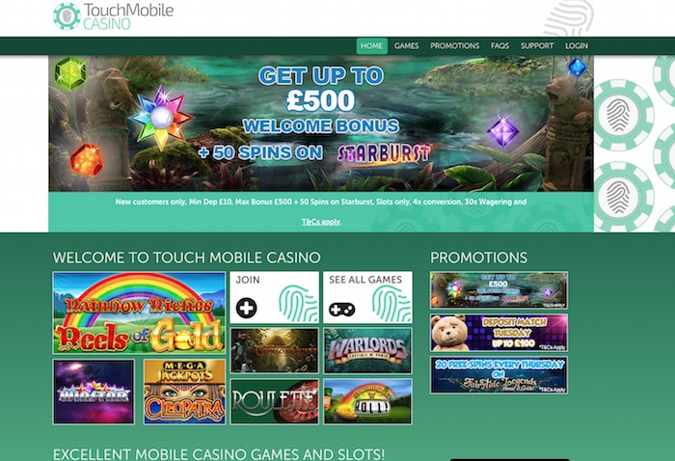The height and width of the screenshot is (461, 675).
Task: Go to the Support page
Action: pos(537,46)
